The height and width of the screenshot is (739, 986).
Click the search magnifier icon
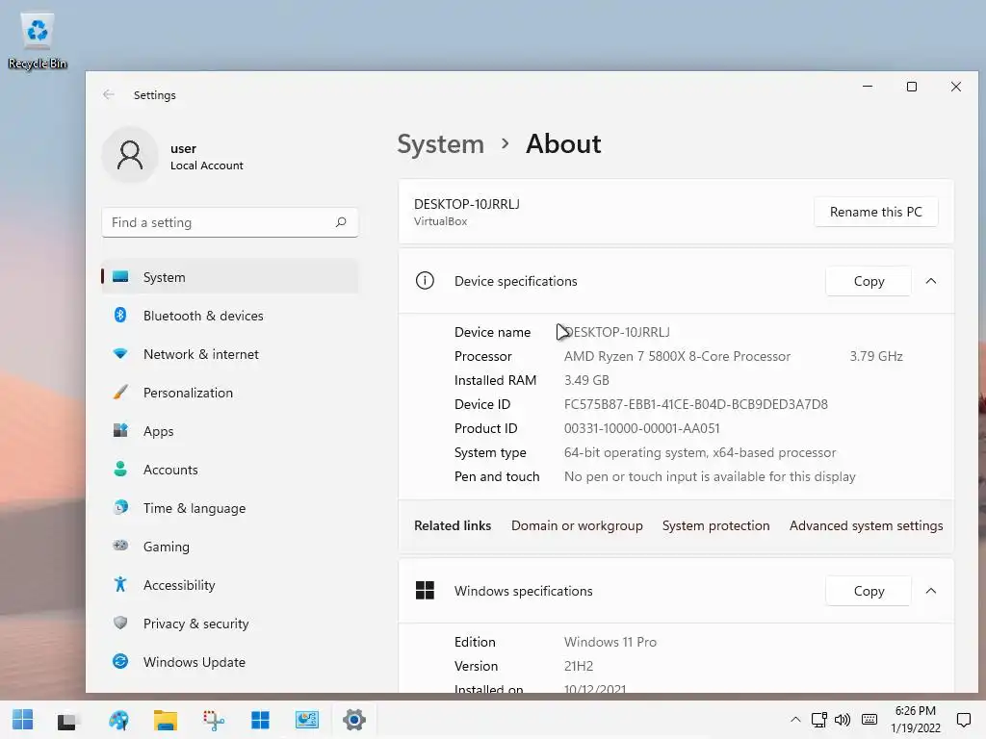pos(341,222)
